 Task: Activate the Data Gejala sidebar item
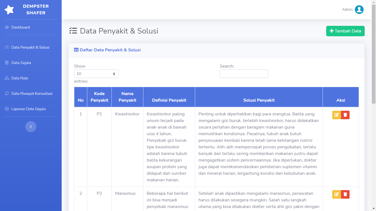coord(20,63)
